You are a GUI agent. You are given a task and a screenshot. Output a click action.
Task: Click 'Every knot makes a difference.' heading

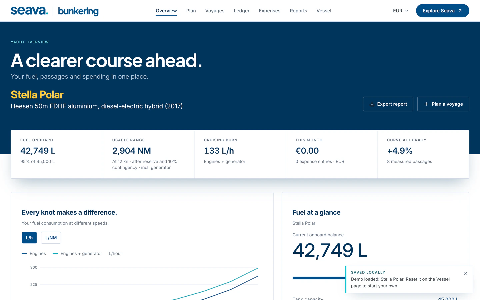(69, 212)
